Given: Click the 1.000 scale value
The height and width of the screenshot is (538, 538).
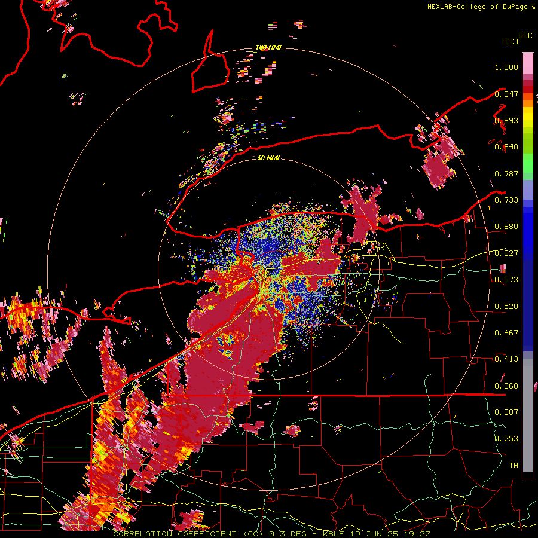Looking at the screenshot, I should pos(506,67).
